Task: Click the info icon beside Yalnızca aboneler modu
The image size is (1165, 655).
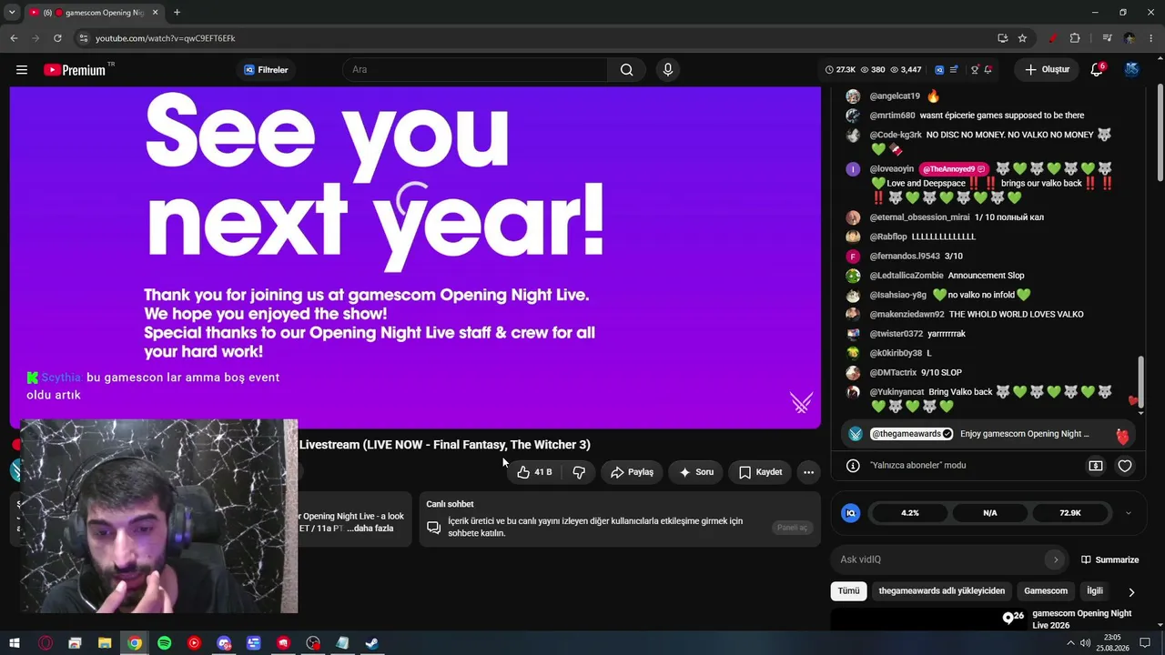Action: point(853,466)
